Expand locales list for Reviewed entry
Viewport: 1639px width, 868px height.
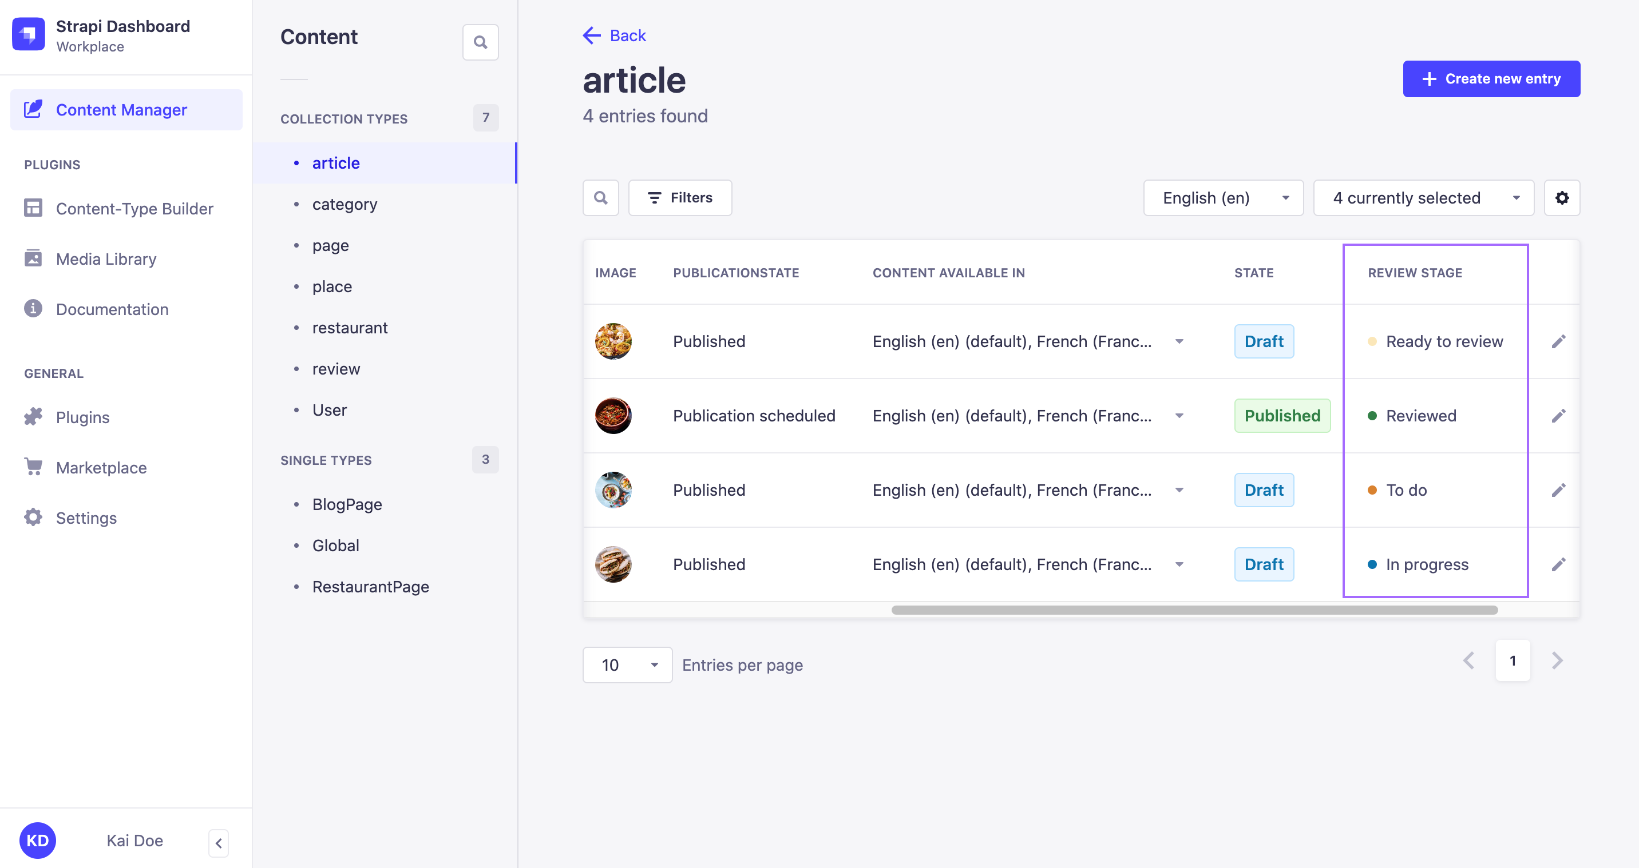tap(1179, 416)
